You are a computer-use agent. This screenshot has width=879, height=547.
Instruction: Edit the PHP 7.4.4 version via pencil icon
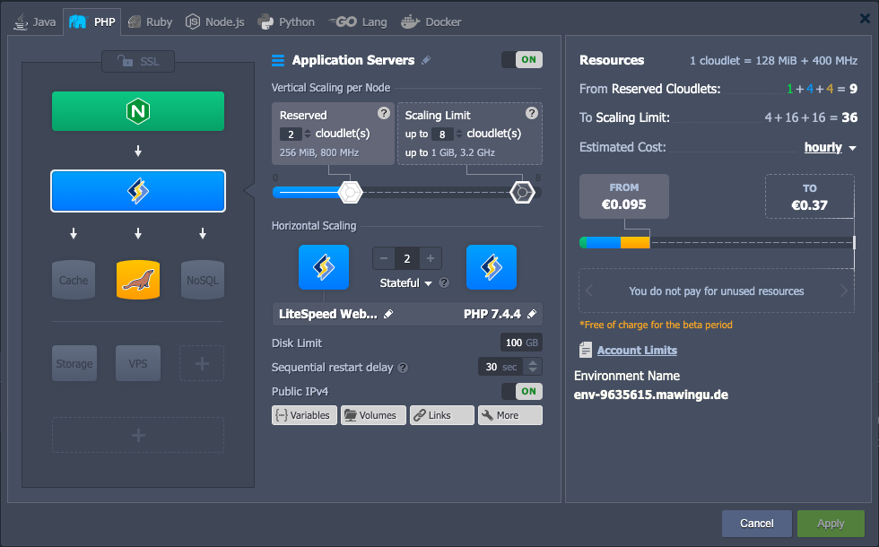coord(532,314)
